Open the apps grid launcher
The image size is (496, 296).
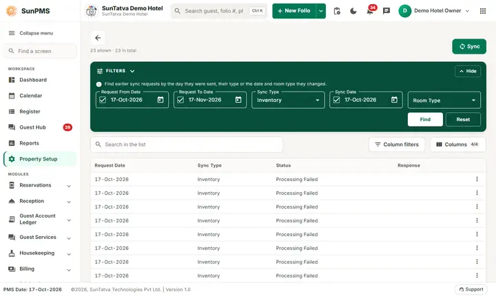[x=483, y=11]
